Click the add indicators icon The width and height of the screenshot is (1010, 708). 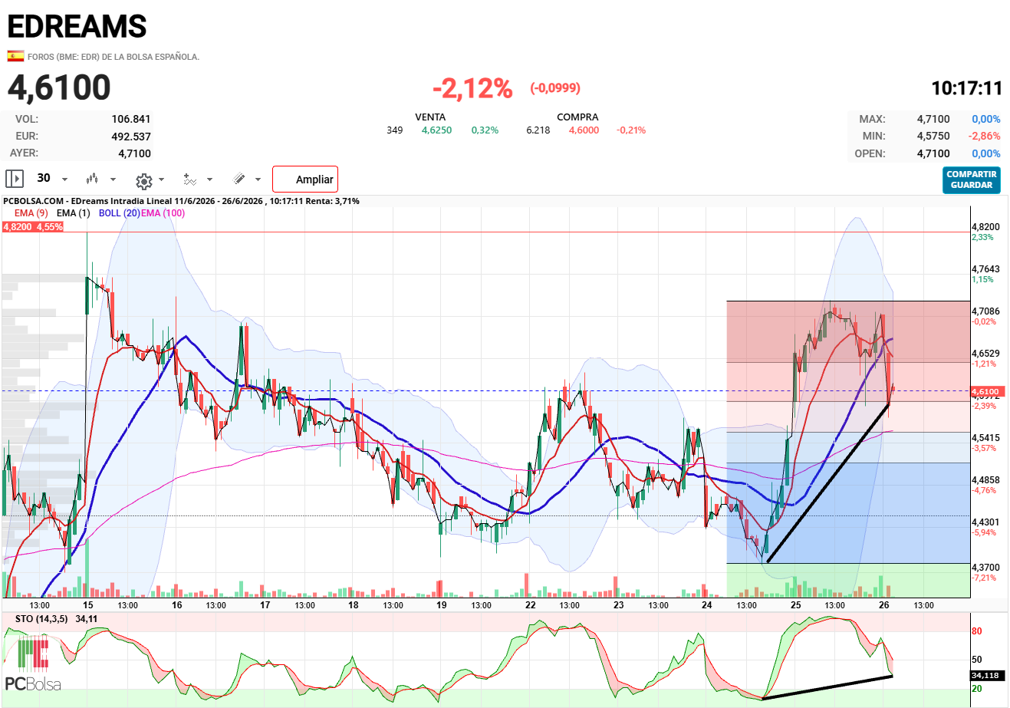click(189, 179)
